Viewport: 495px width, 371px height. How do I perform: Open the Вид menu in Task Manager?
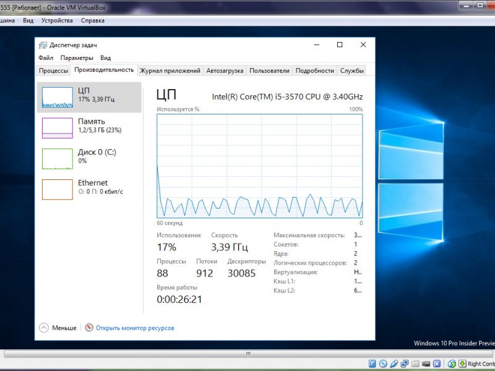pos(105,58)
